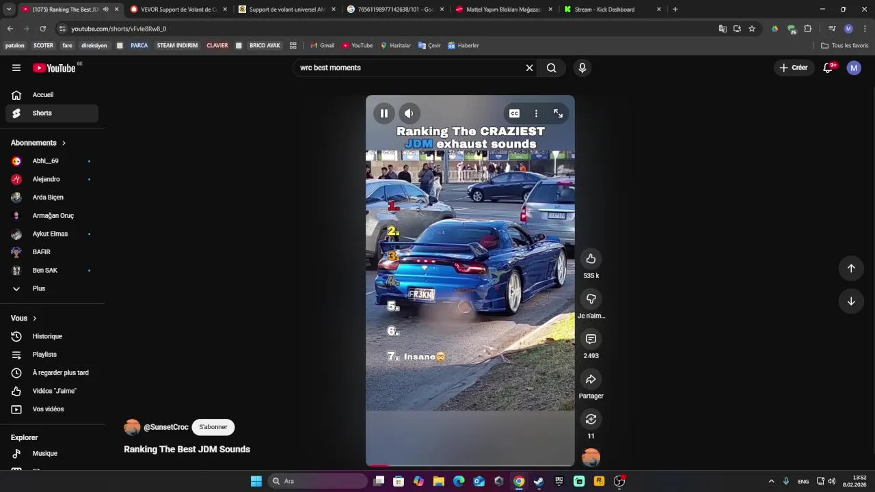Click the search magnifier button
Screen dimensions: 875x492
point(551,68)
